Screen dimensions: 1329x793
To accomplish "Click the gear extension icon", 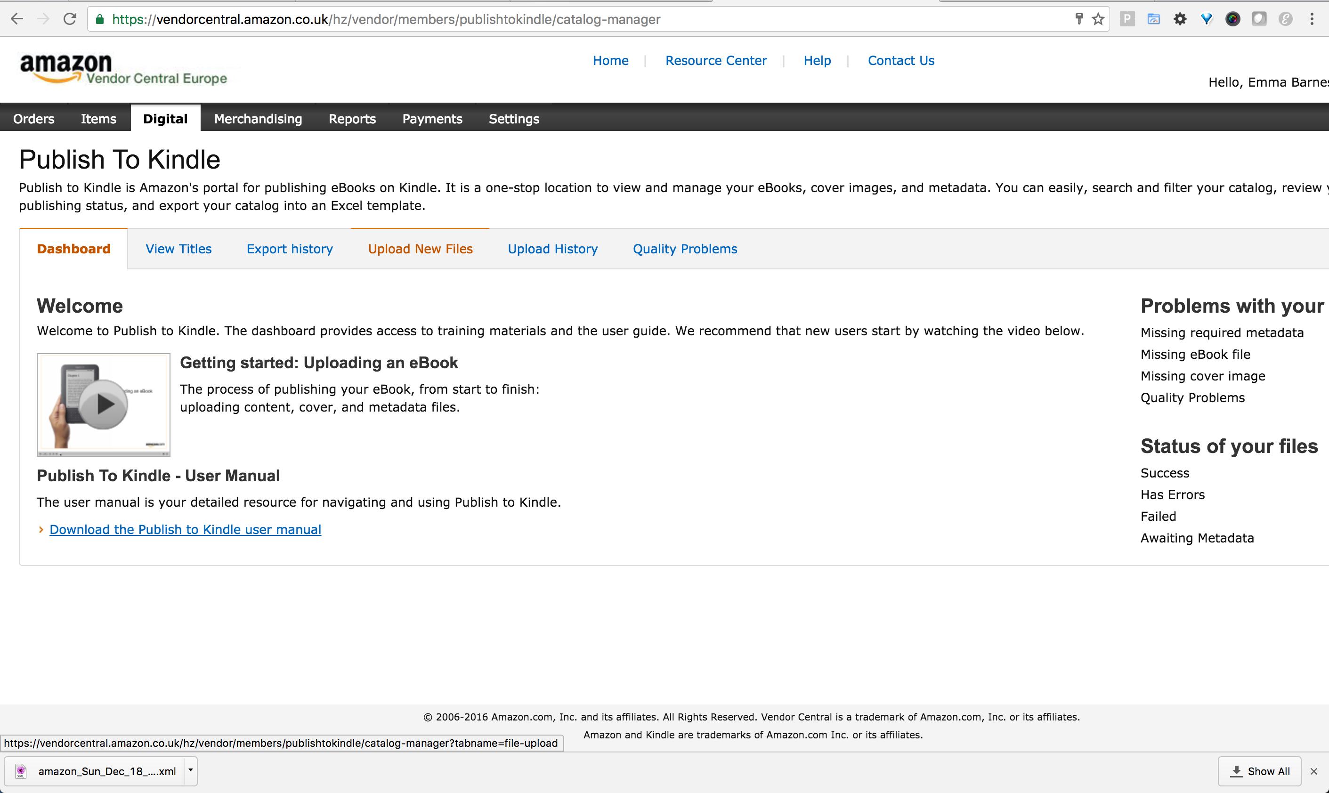I will point(1180,19).
